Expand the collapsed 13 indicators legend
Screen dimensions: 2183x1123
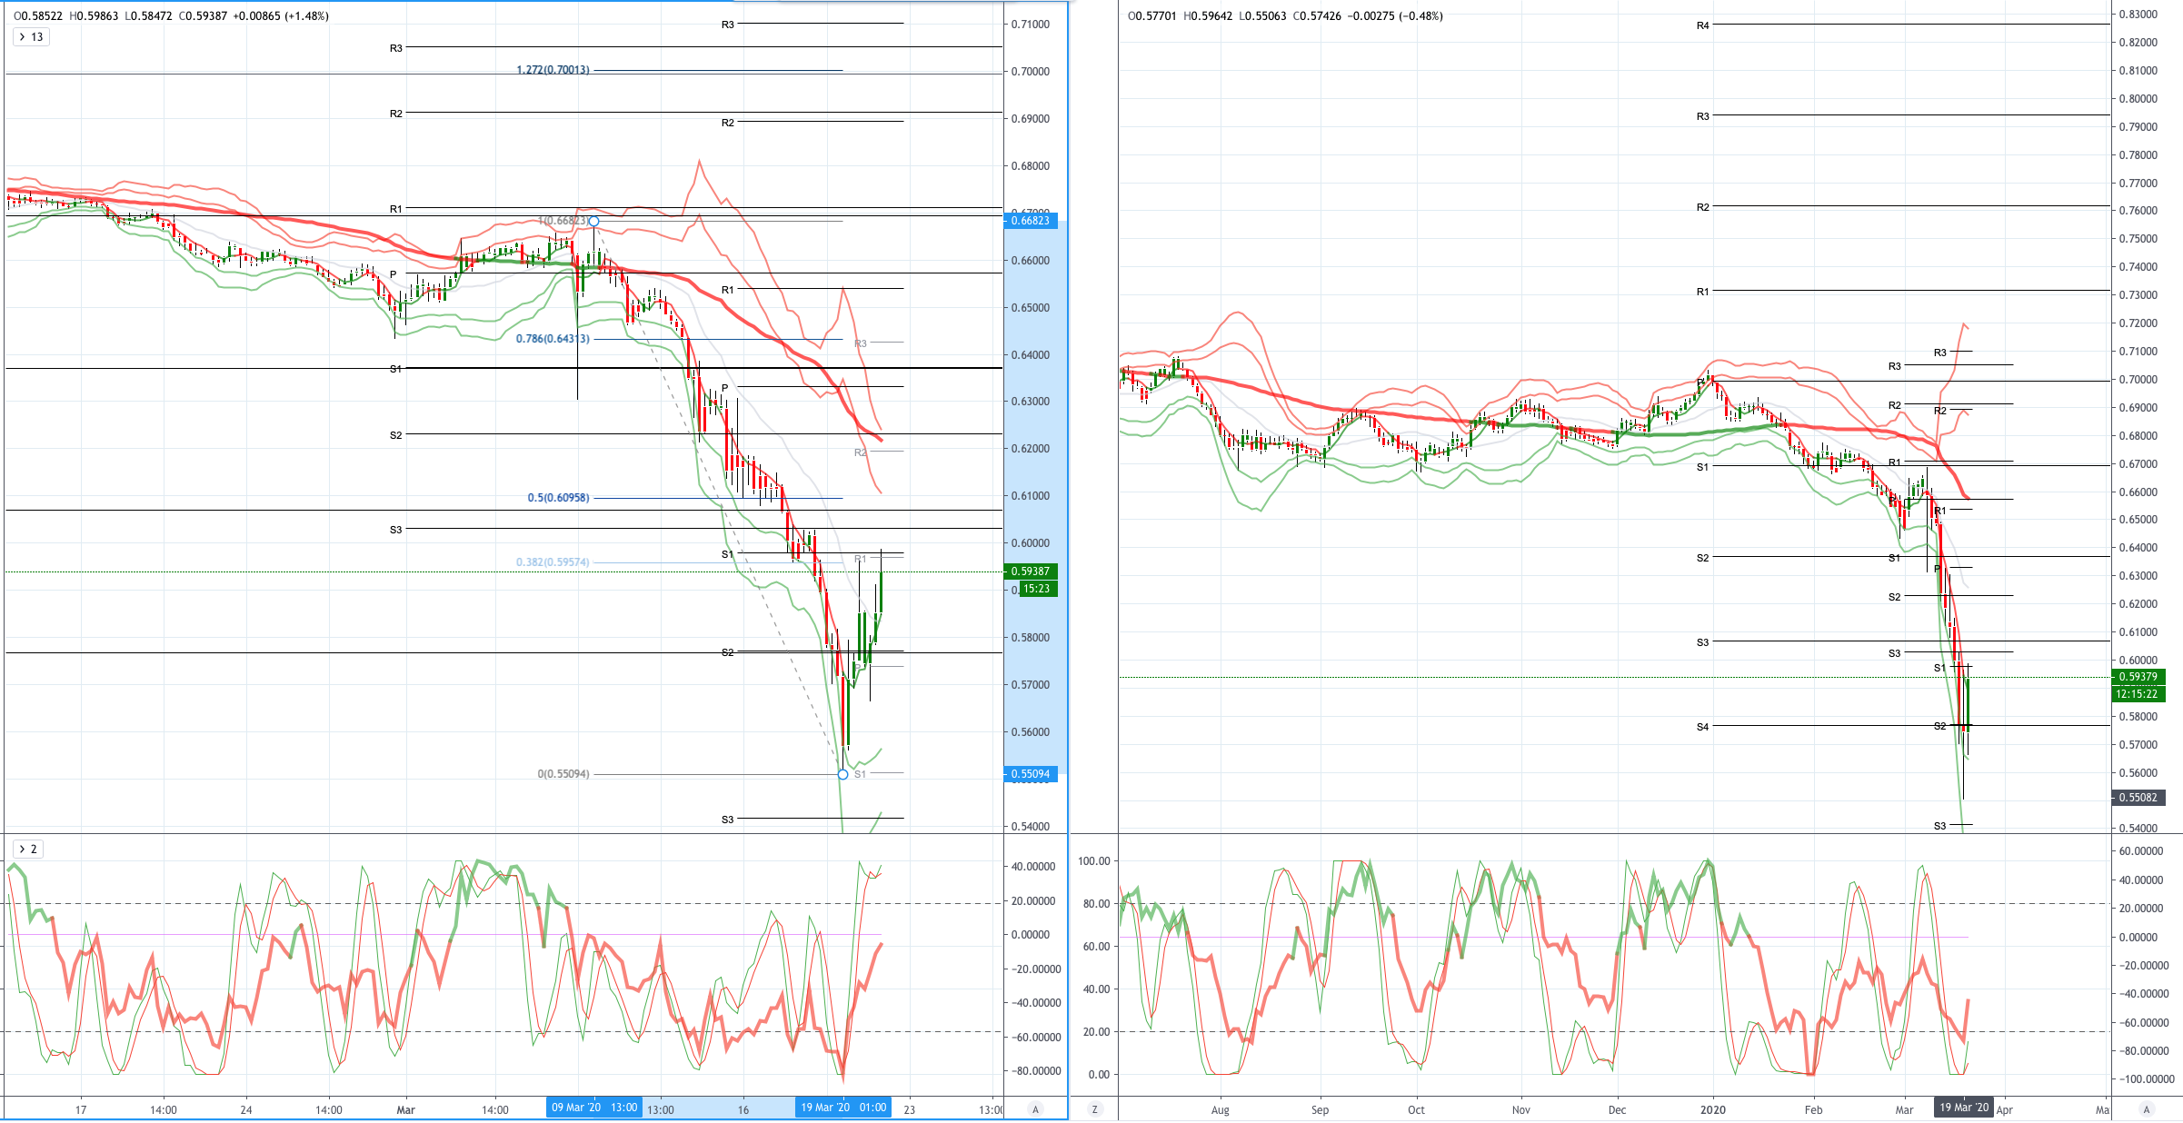click(30, 37)
